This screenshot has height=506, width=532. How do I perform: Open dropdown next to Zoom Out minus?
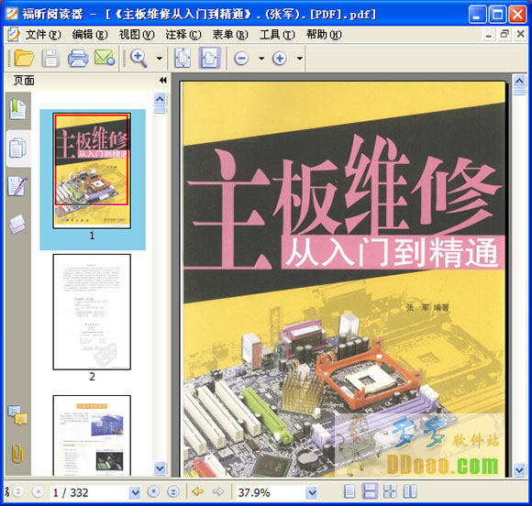261,59
